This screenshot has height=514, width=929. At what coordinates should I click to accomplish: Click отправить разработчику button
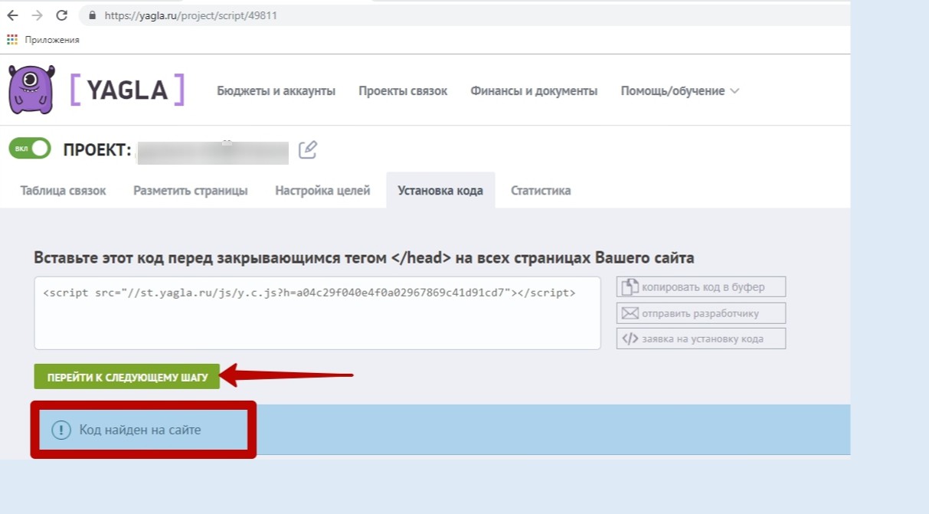(701, 313)
